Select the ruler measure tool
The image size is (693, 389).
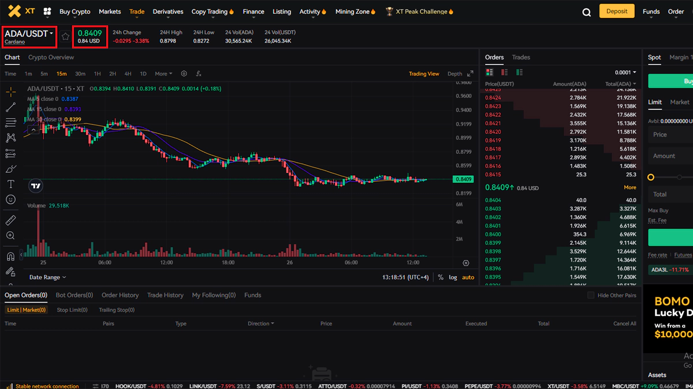(10, 221)
